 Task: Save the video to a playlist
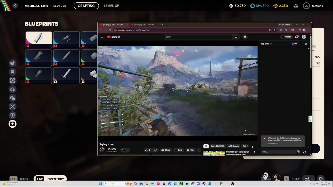coord(178,150)
